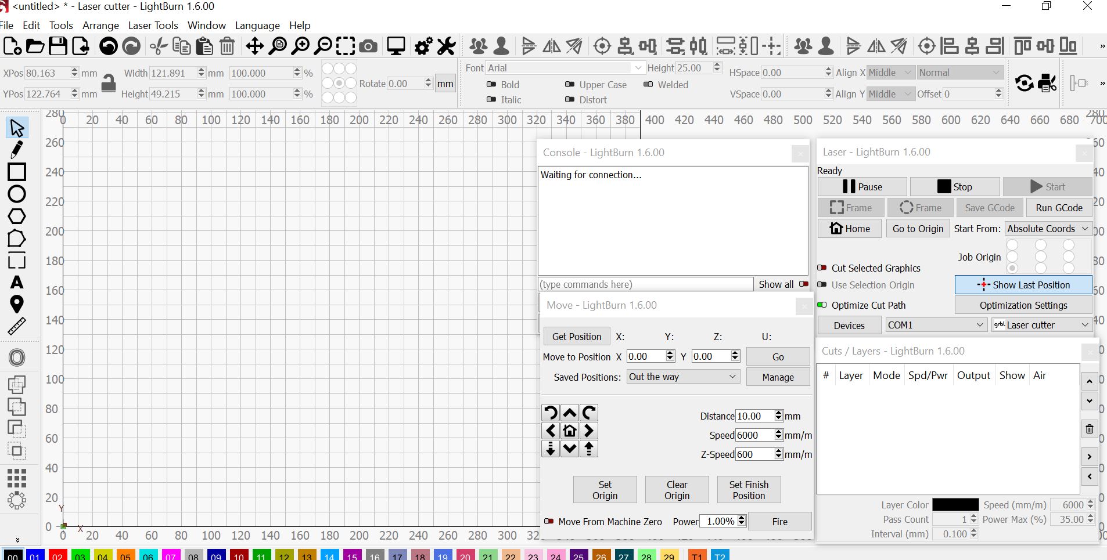The width and height of the screenshot is (1107, 560).
Task: Jog laser to home with house icon
Action: 570,431
